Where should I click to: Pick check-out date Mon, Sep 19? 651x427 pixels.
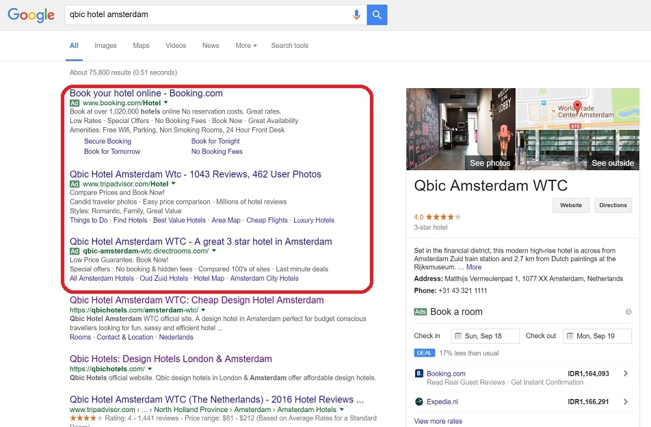597,336
